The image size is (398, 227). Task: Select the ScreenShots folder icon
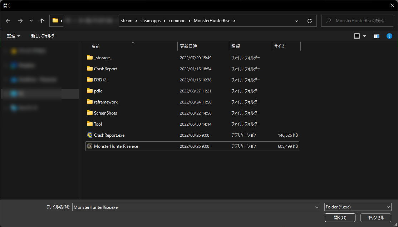(90, 113)
